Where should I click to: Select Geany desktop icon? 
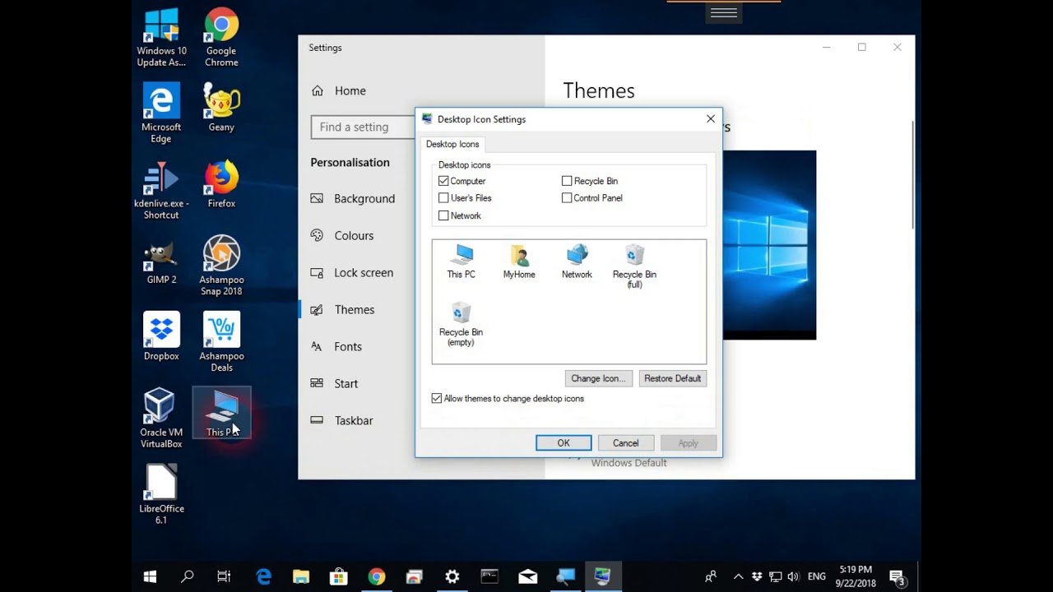(221, 108)
